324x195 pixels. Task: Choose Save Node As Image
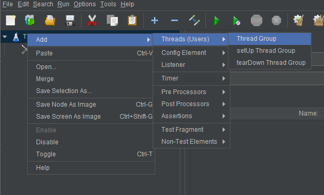coord(90,105)
